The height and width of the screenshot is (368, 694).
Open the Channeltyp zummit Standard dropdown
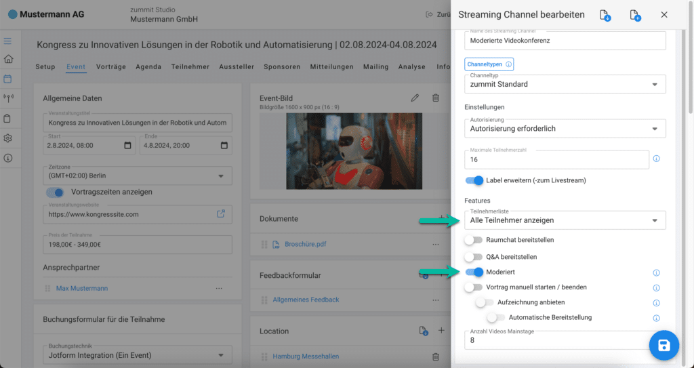click(565, 84)
